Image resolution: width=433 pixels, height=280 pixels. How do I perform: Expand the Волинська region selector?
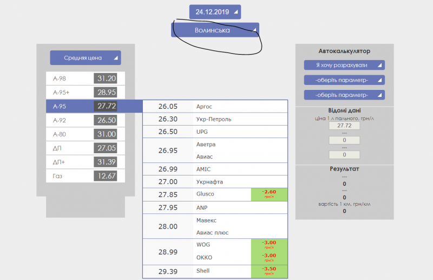tap(215, 30)
